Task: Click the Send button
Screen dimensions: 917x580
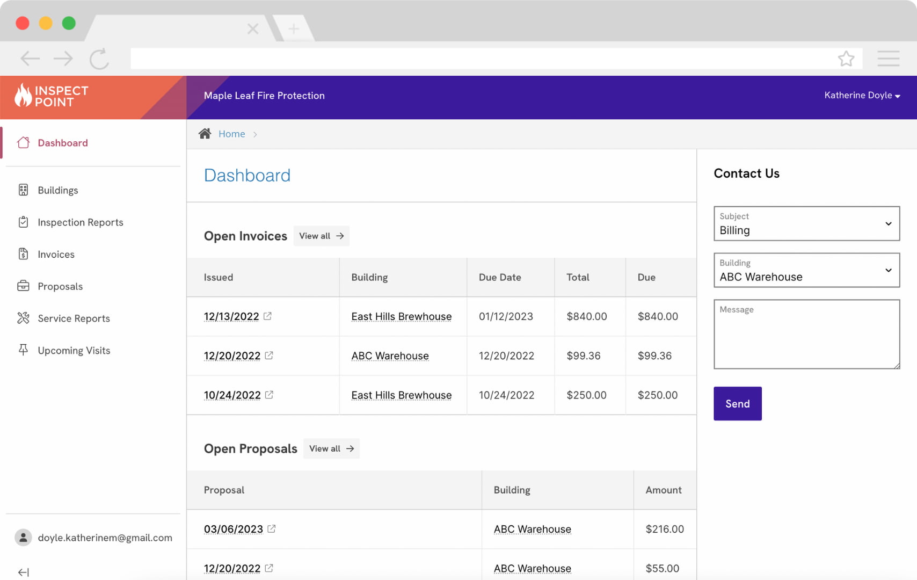Action: 738,403
